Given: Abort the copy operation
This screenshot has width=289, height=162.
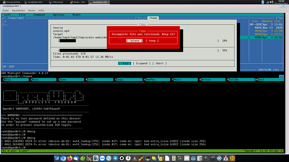Looking at the screenshot, I should tap(160, 63).
